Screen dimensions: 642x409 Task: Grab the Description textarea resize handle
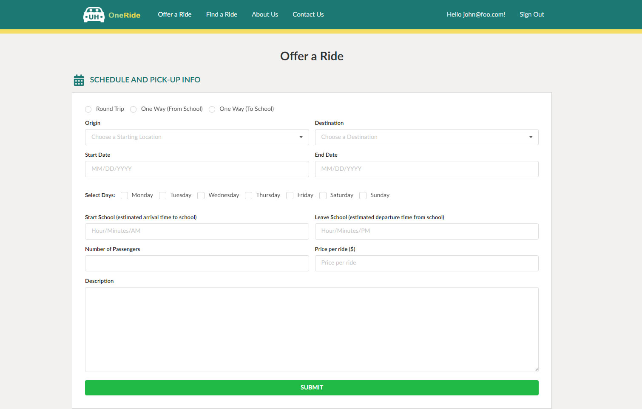[536, 370]
